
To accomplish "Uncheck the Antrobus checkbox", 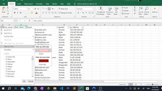I will click(7, 76).
